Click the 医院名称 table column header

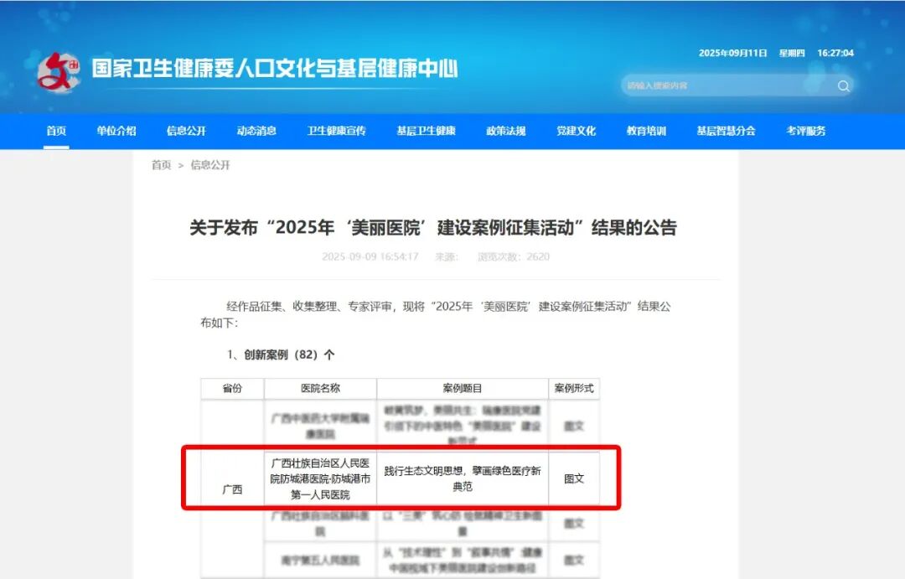click(320, 389)
